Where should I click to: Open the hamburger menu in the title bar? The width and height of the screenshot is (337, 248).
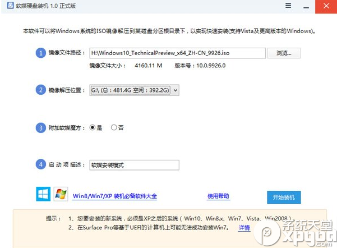tap(288, 6)
